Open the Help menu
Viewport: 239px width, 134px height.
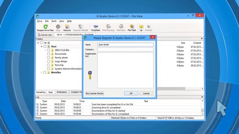(x=69, y=21)
